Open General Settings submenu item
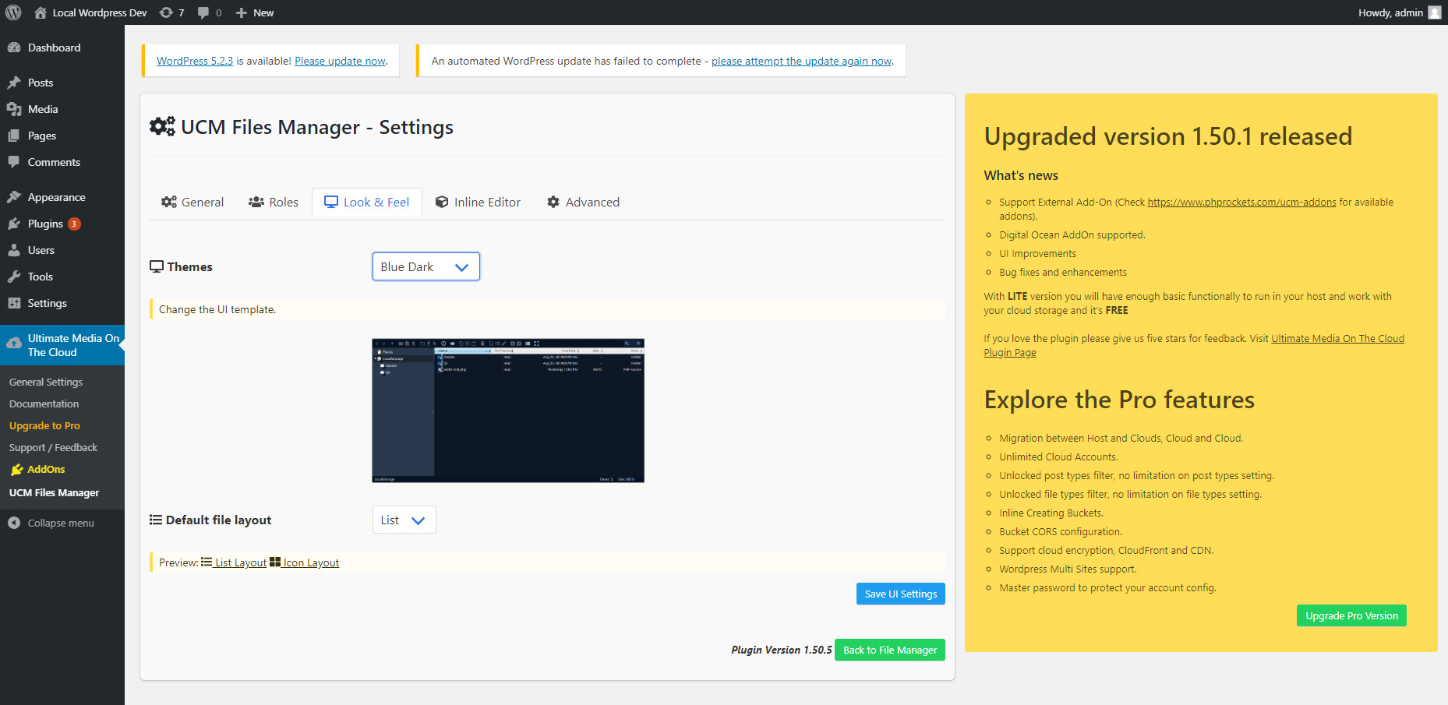Viewport: 1448px width, 705px height. [x=46, y=382]
